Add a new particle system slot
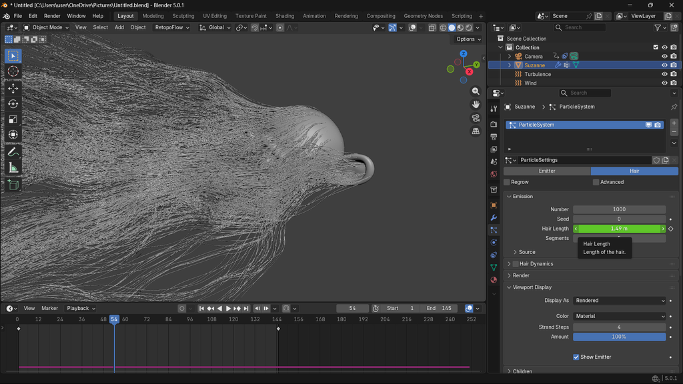Screen dimensions: 683x384 [x=674, y=123]
